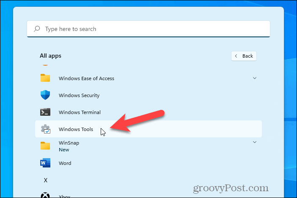Focus the Type here to search field
The height and width of the screenshot is (198, 297).
(148, 29)
